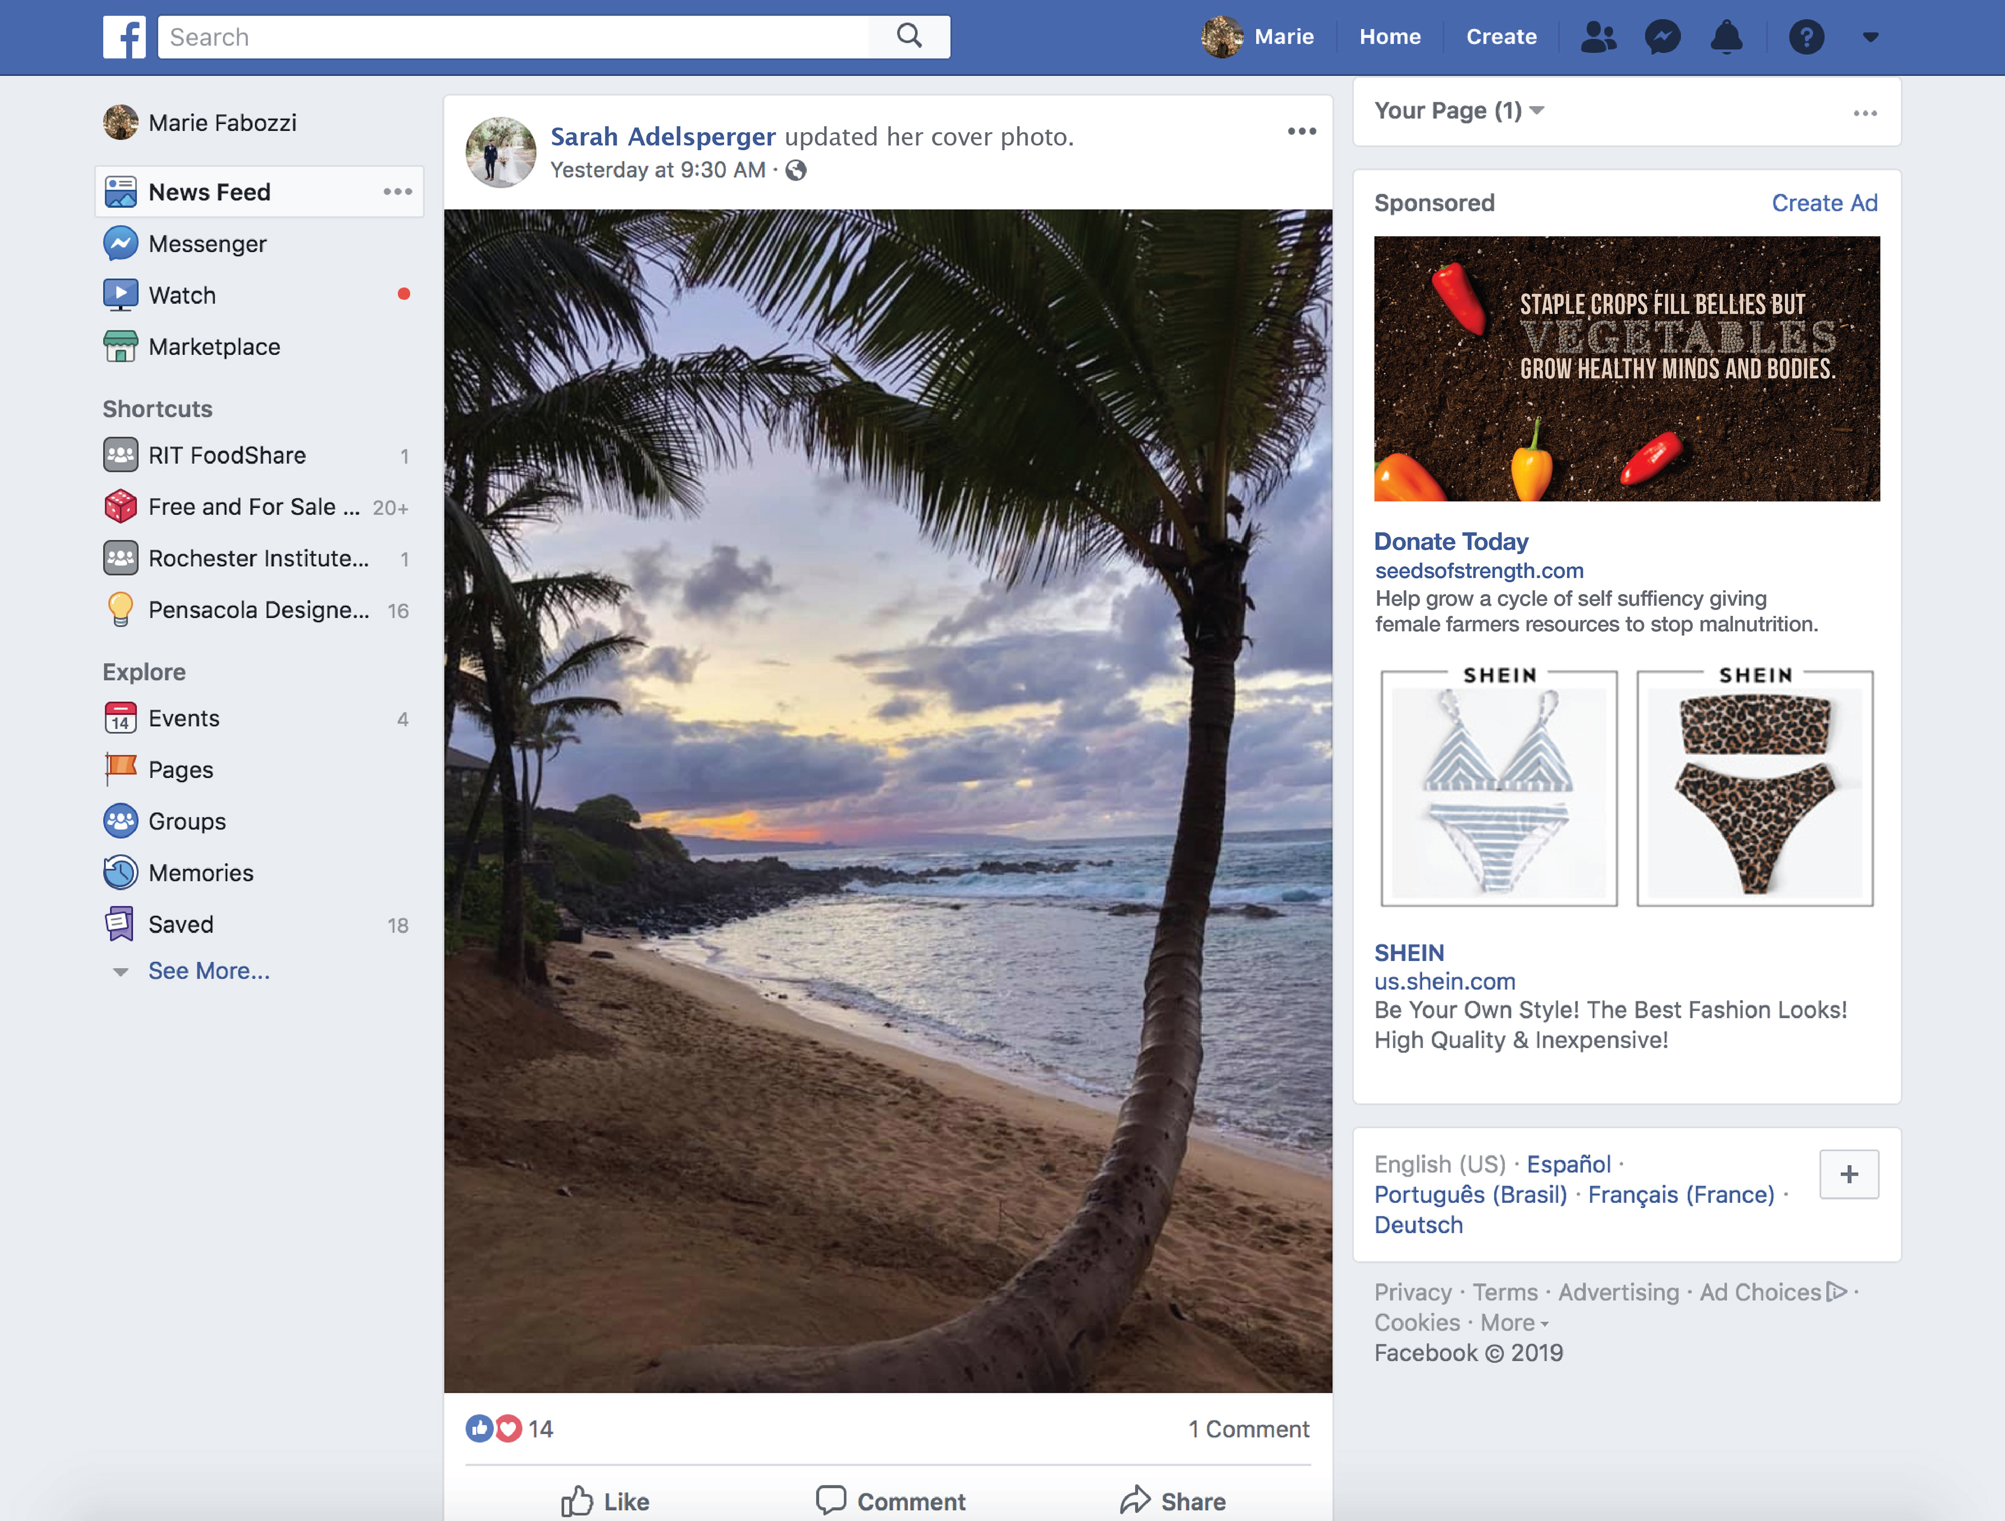Open the Notifications bell icon
2005x1521 pixels.
click(x=1727, y=37)
